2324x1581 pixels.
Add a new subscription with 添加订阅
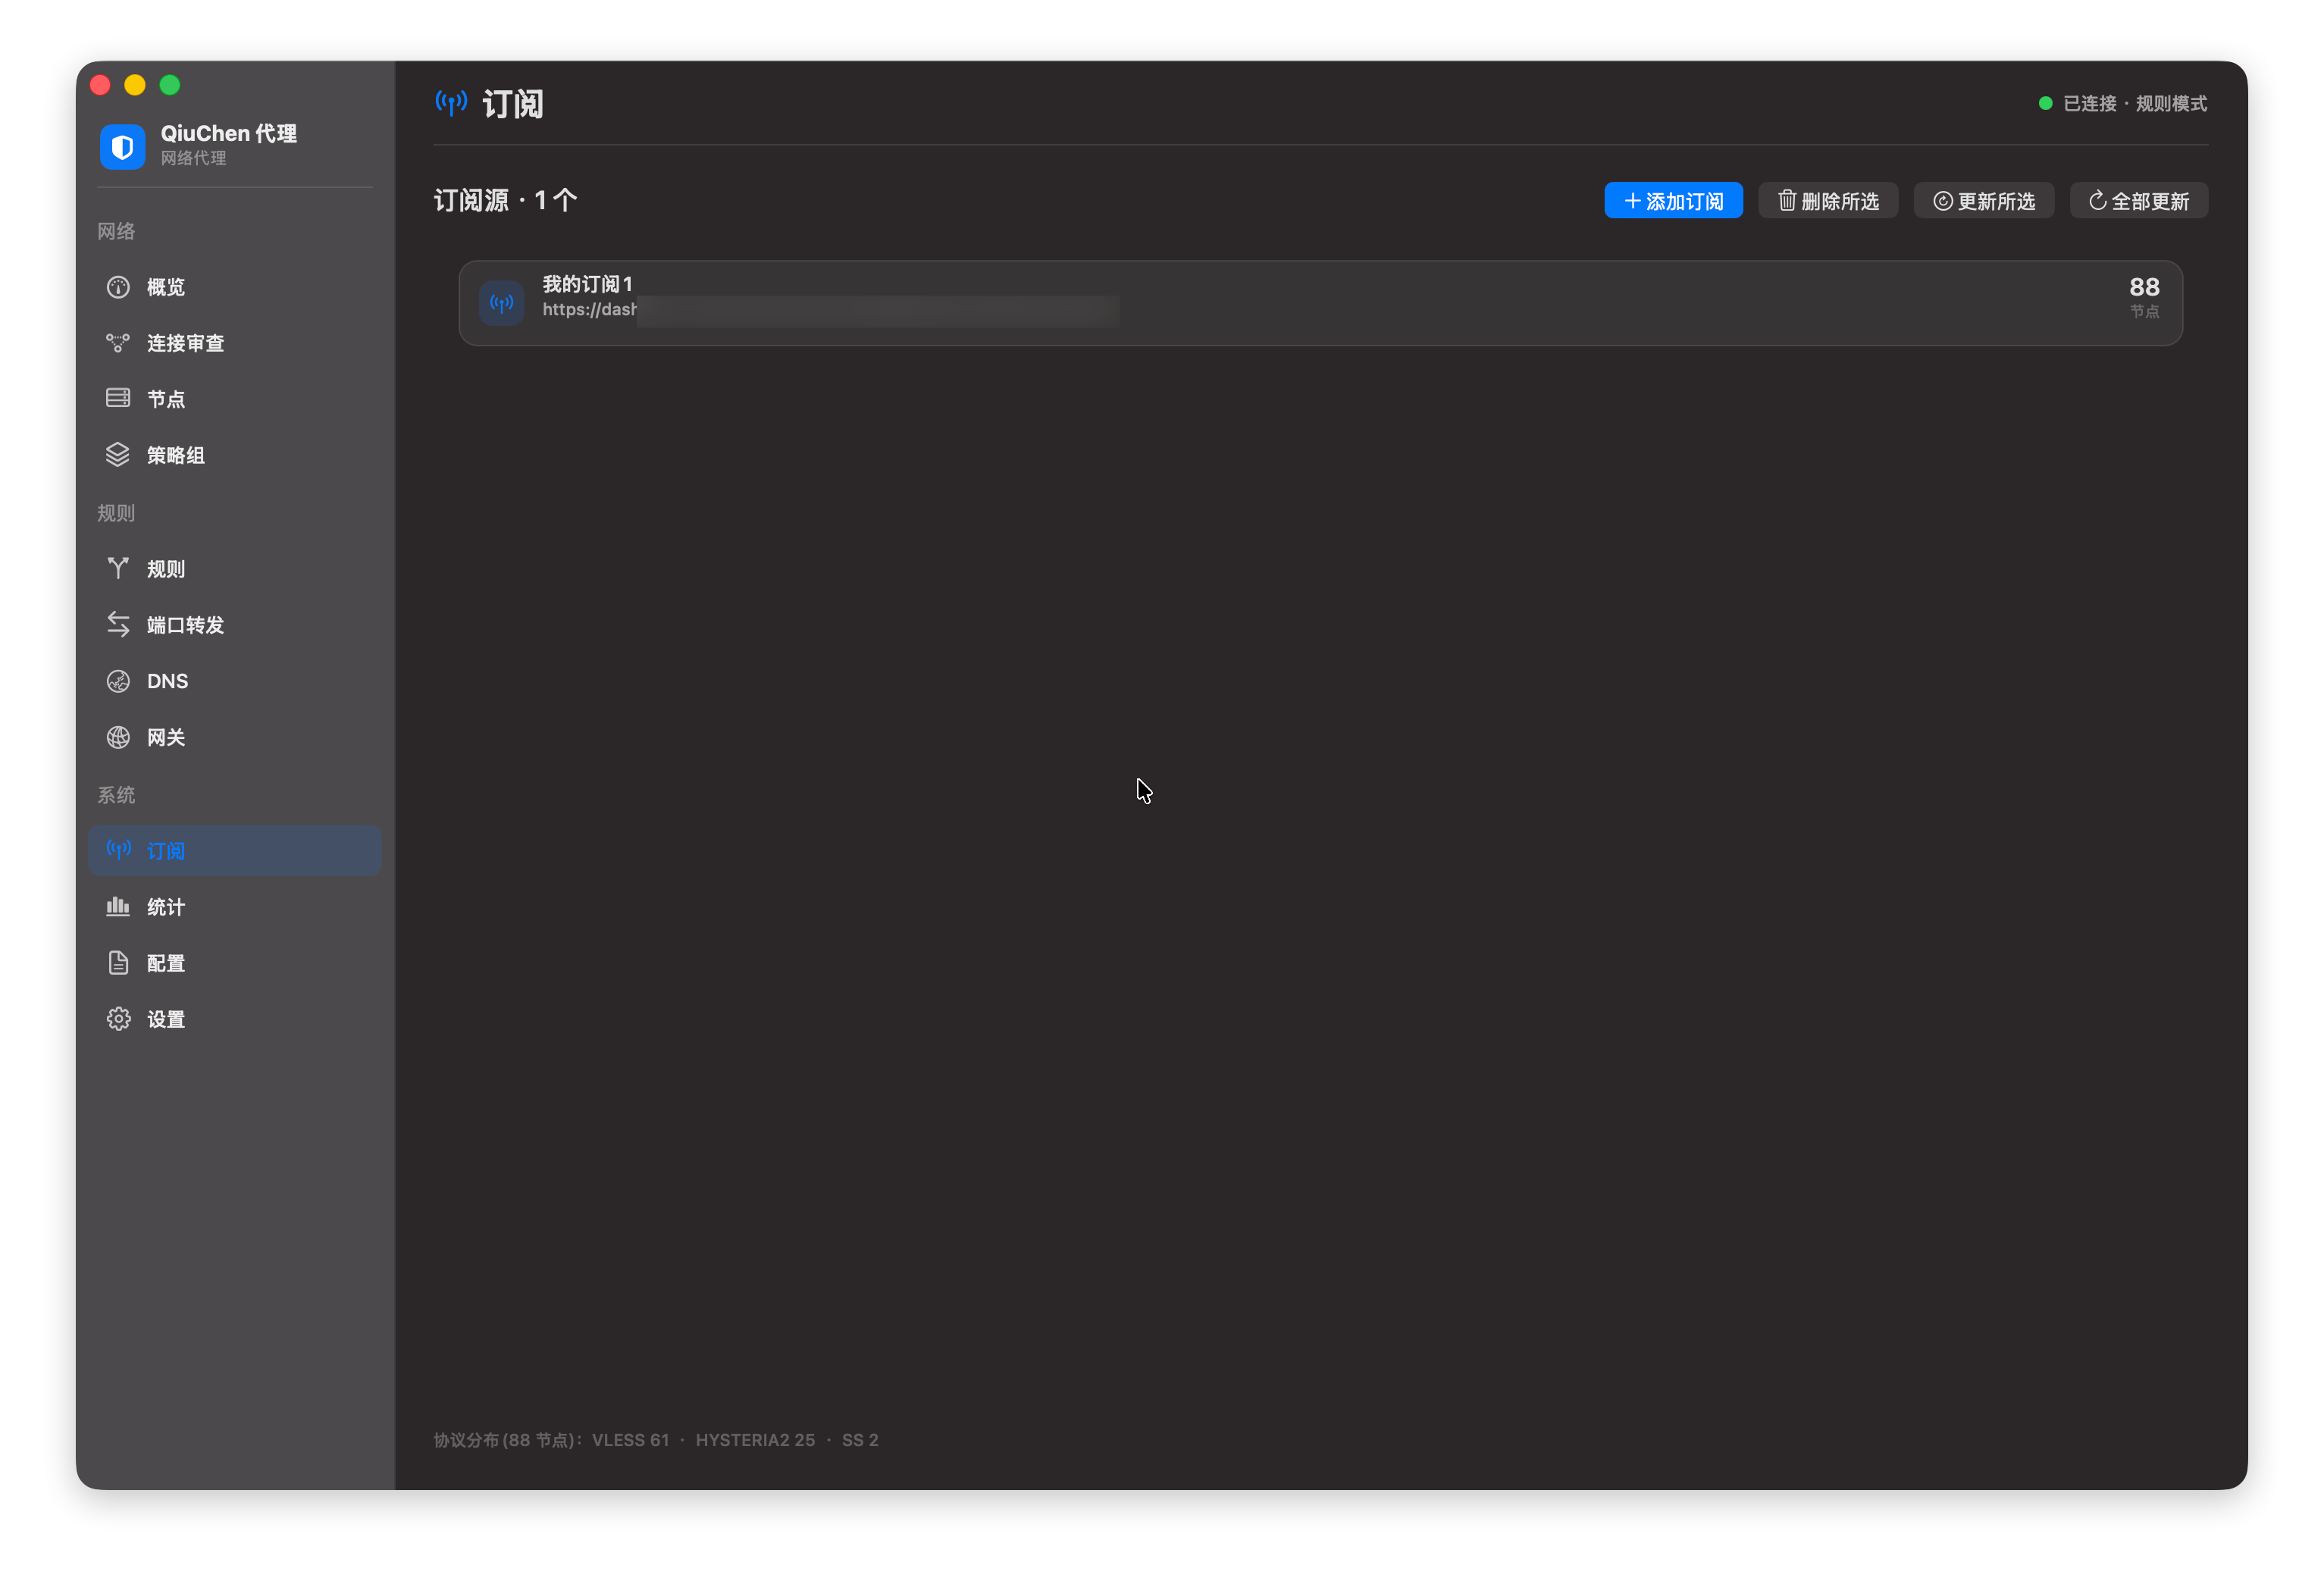[x=1674, y=201]
